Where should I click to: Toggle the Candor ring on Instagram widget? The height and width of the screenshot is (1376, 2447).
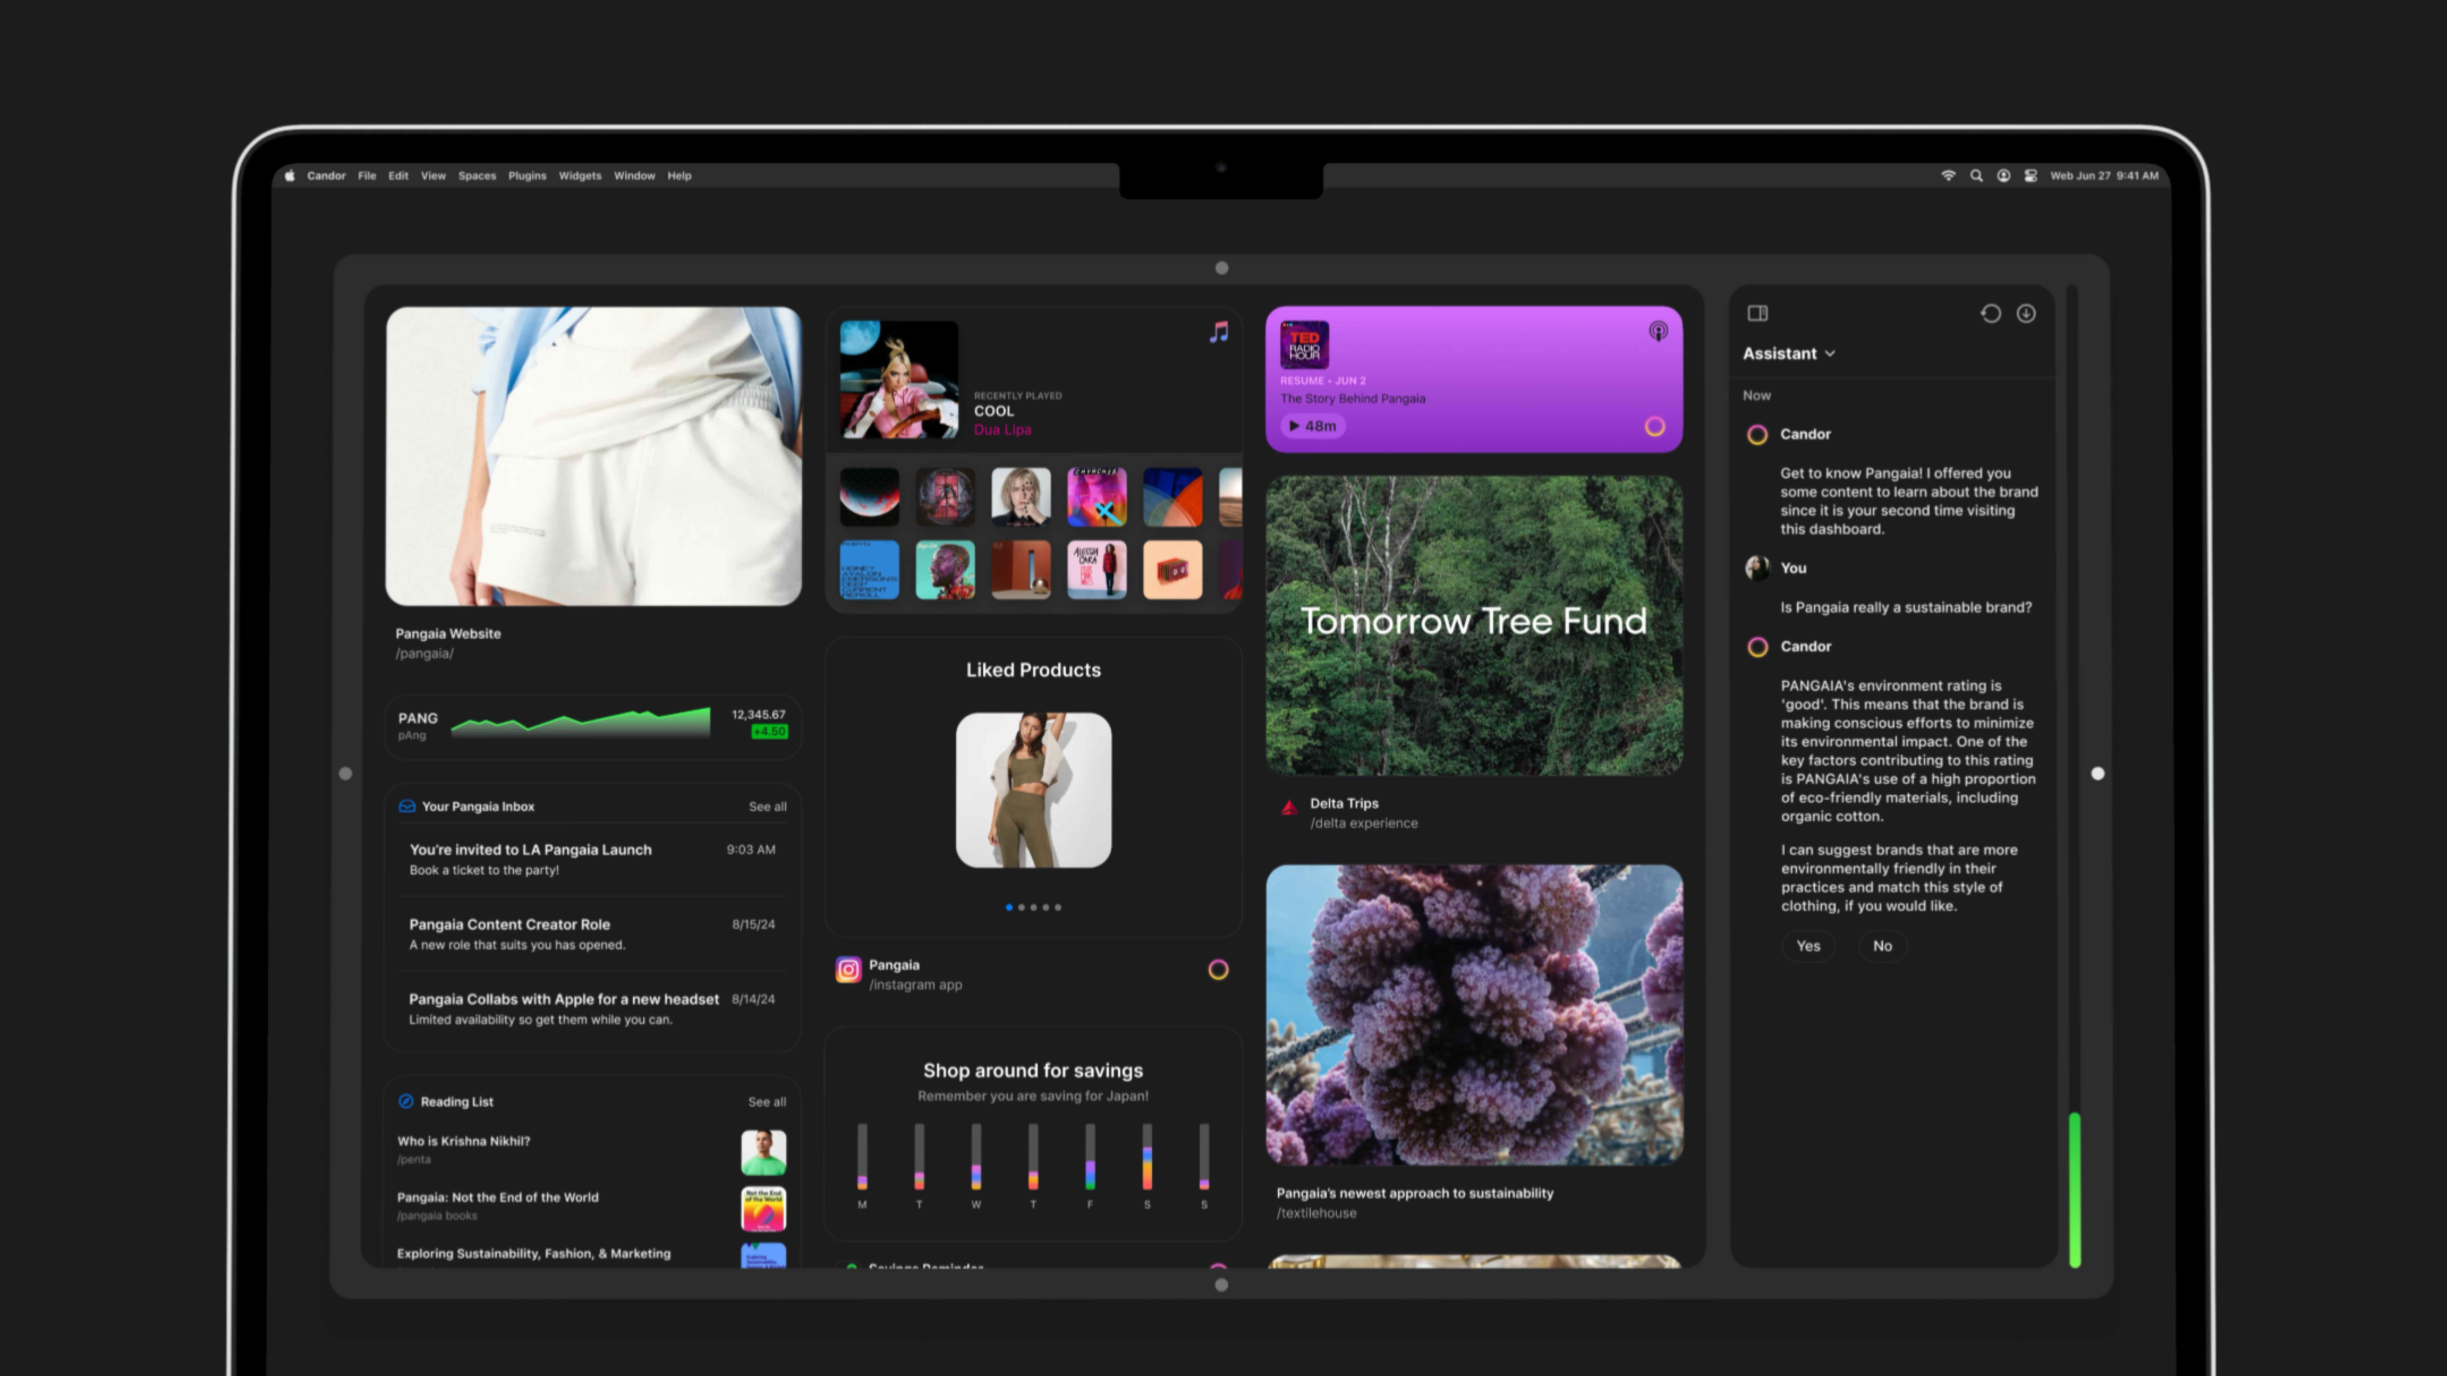pyautogui.click(x=1218, y=970)
